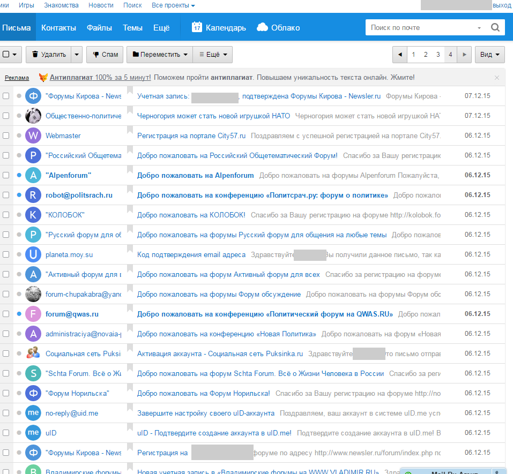This screenshot has width=513, height=474.
Task: Select the Форум Норильска email checkbox
Action: click(6, 393)
